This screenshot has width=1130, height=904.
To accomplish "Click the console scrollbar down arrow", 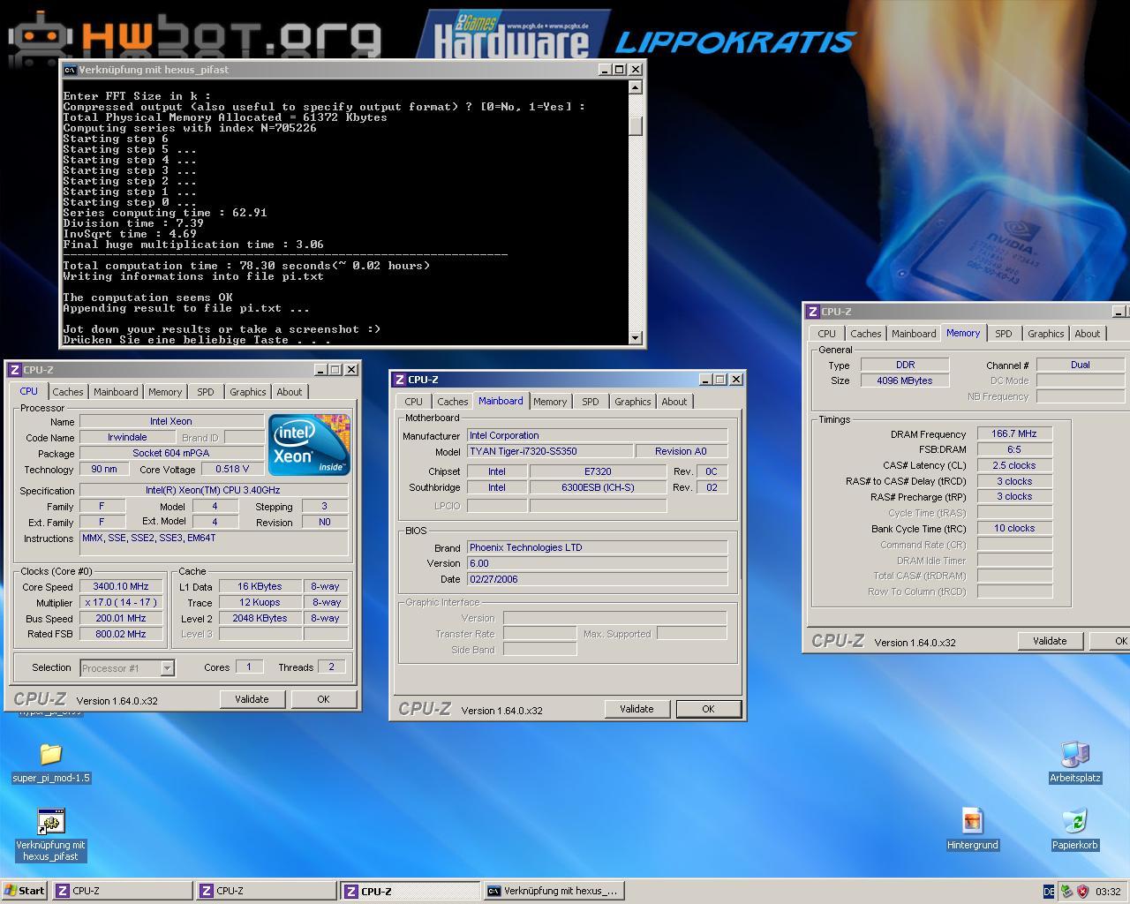I will 636,337.
